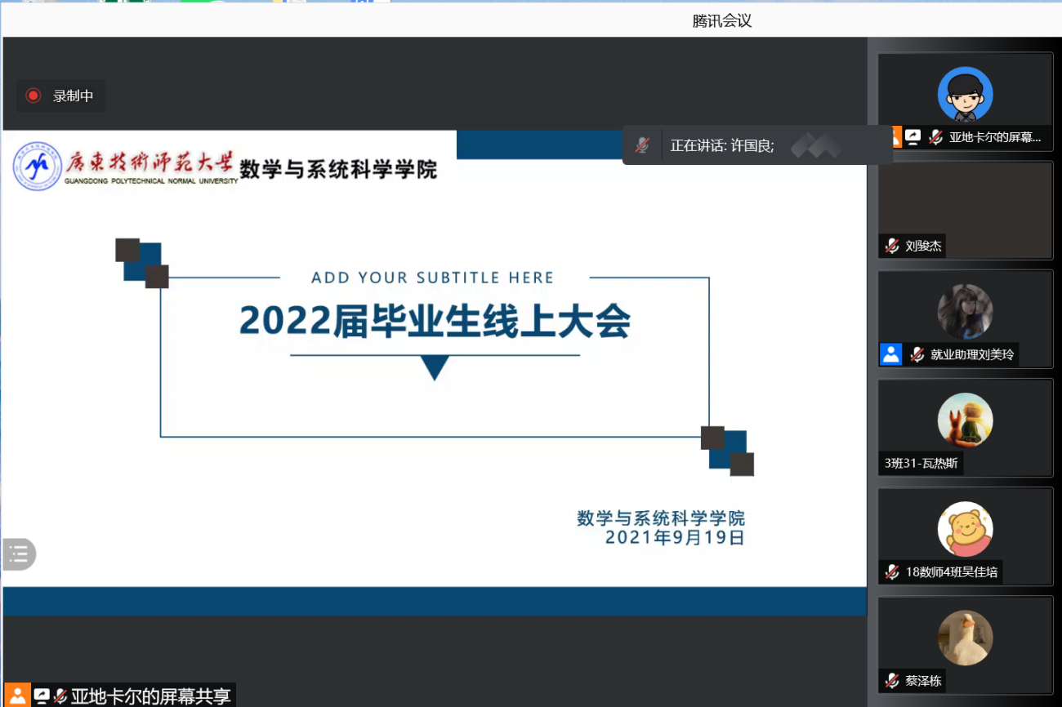Select the goose avatar of 蔡泽栋
Screen dimensions: 1062x707
tap(965, 638)
